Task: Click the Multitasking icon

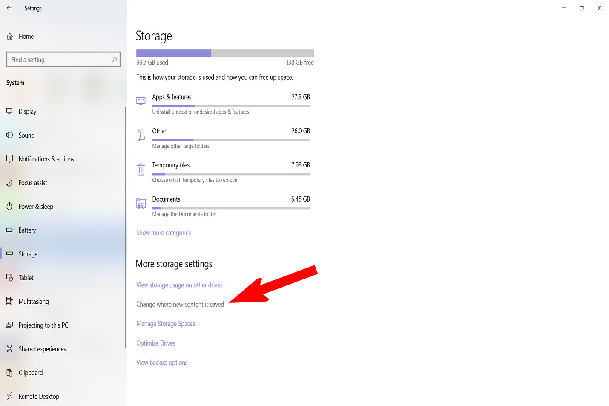Action: tap(9, 301)
